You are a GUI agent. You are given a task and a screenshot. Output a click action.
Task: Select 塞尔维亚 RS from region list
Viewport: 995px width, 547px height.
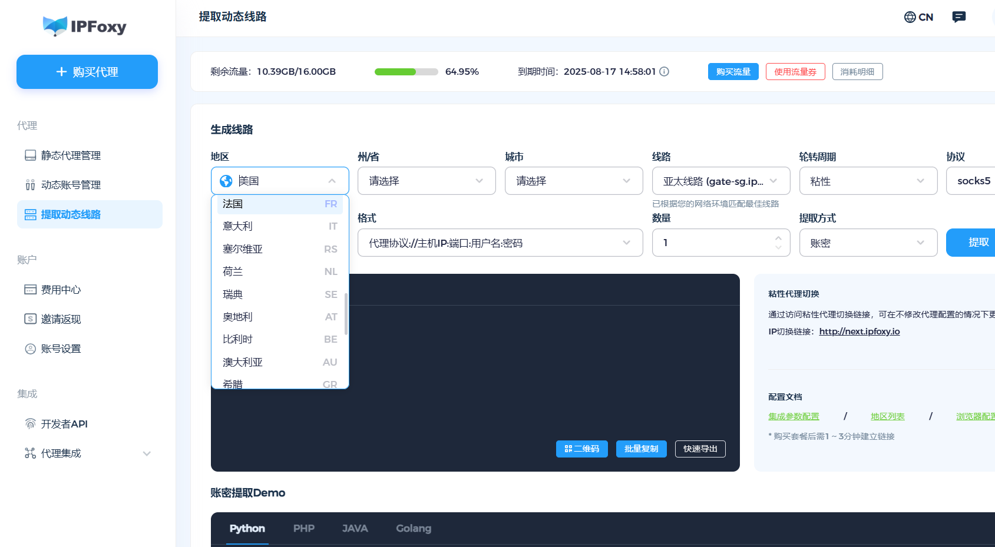click(280, 249)
